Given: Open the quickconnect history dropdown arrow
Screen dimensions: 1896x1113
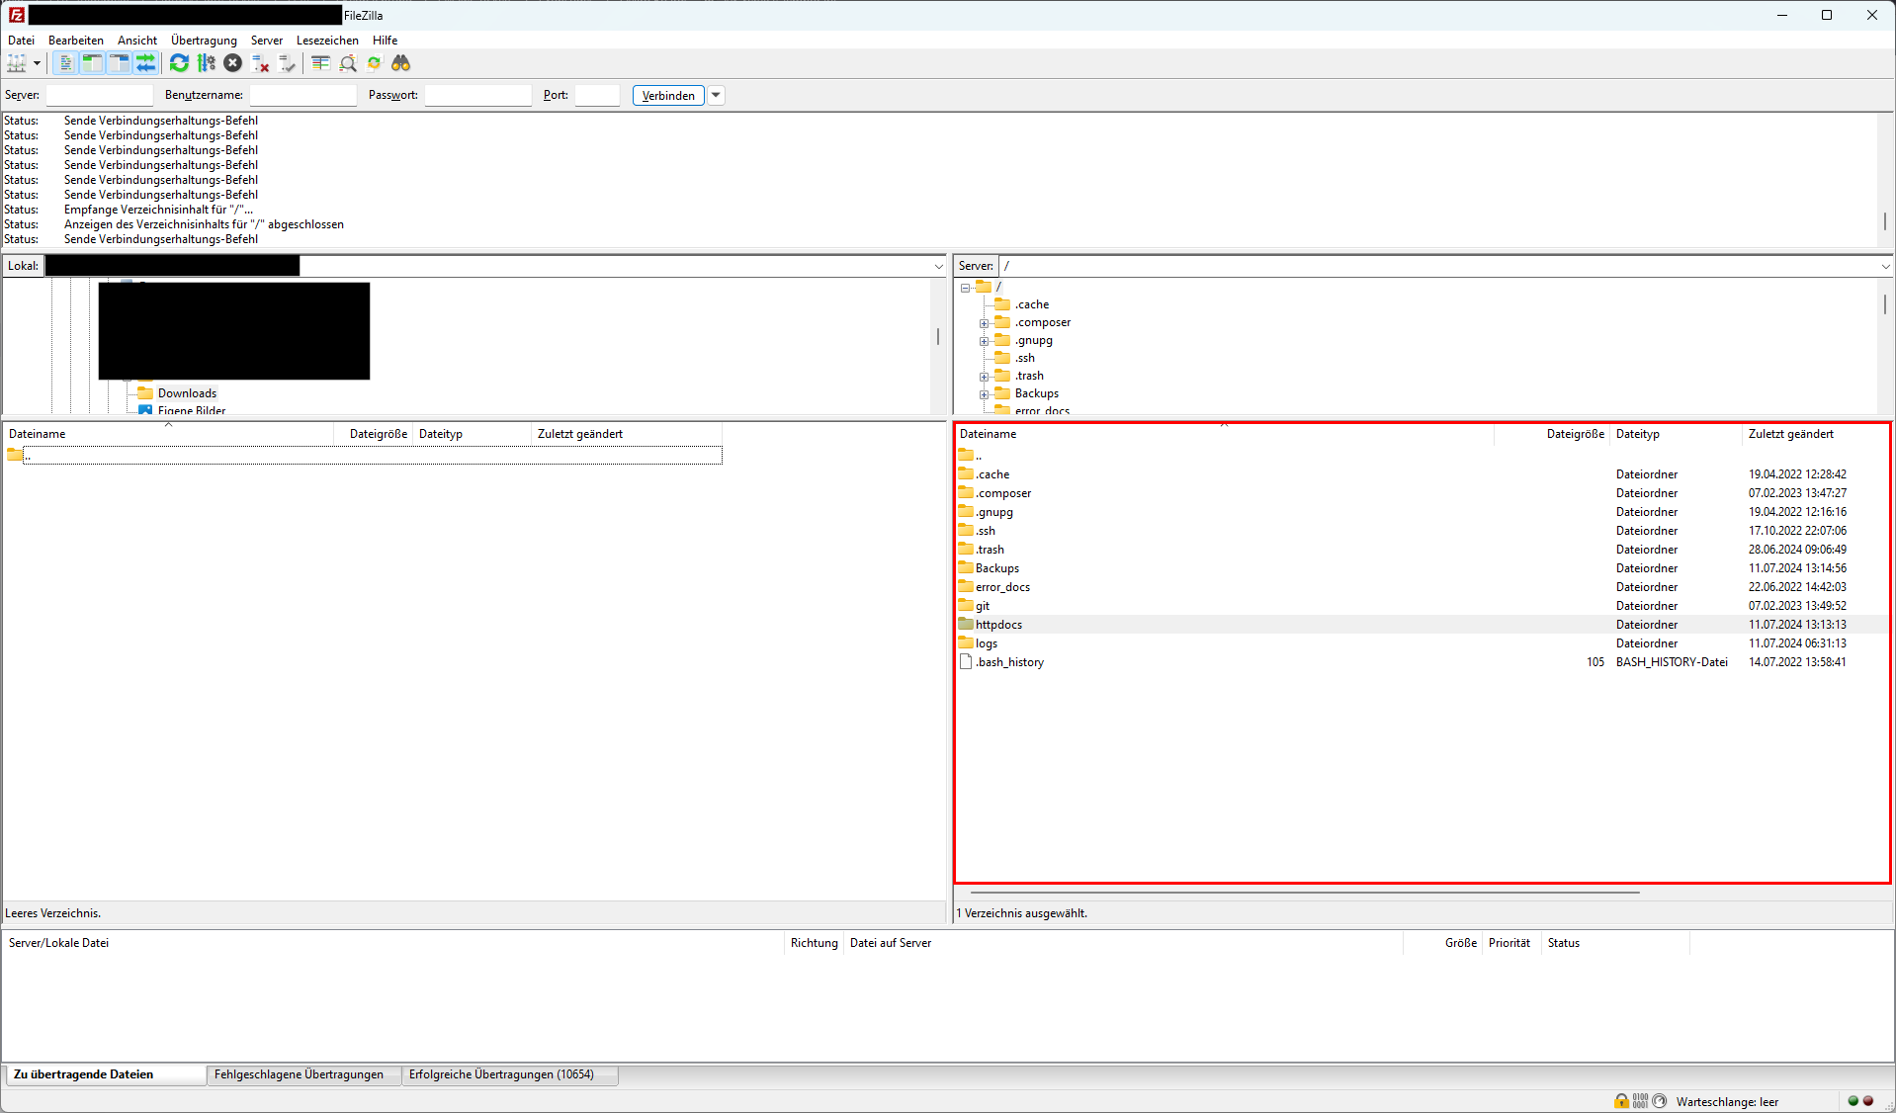Looking at the screenshot, I should click(x=717, y=95).
